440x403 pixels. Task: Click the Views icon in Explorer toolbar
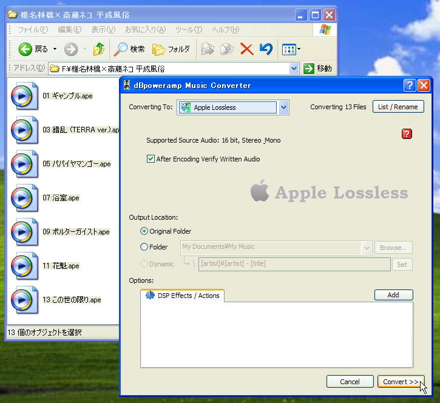pos(289,50)
